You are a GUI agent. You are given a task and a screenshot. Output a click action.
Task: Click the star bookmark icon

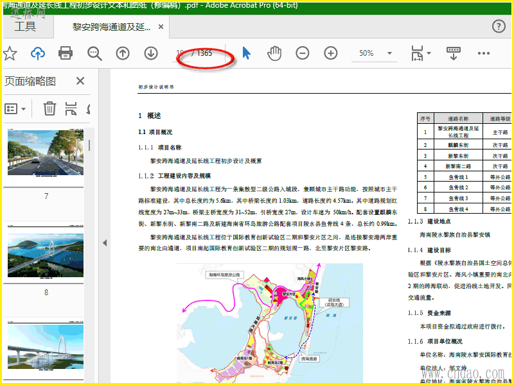9,53
